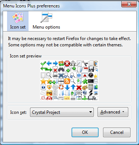This screenshot has width=139, height=145.
Task: Click the binoculars find icon
Action: coord(61,69)
